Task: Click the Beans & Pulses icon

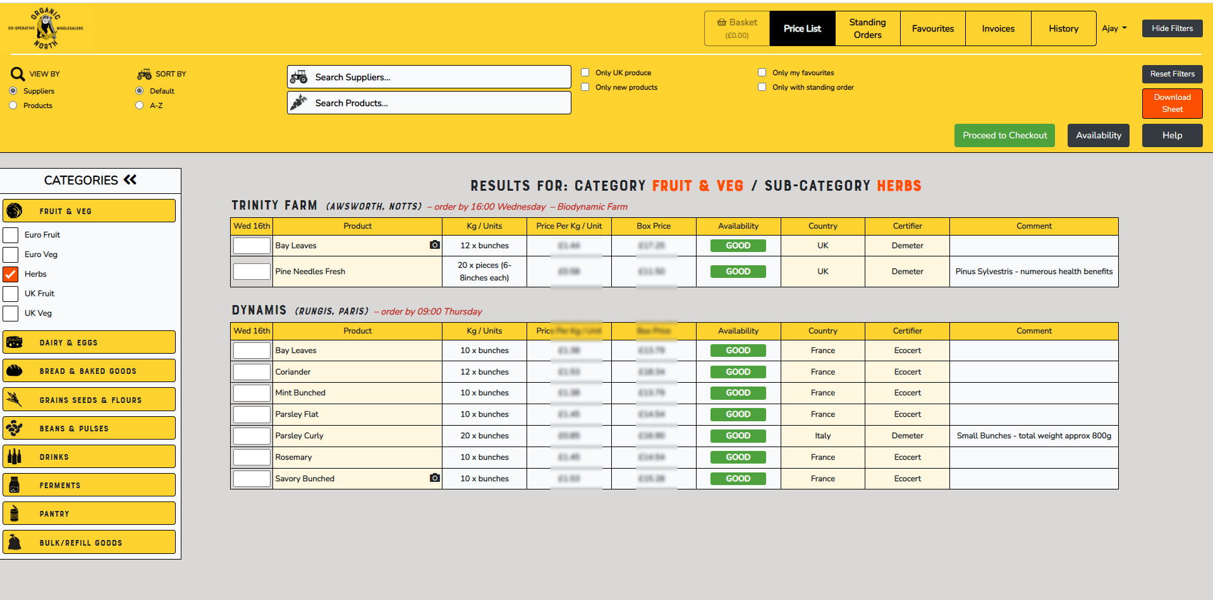Action: (x=15, y=428)
